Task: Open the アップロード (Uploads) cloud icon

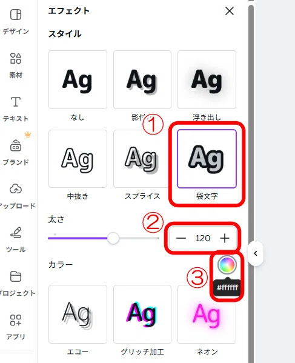Action: pyautogui.click(x=16, y=188)
